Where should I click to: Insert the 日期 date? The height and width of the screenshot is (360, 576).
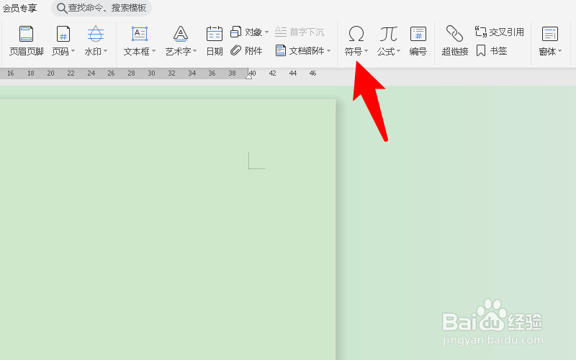[215, 40]
